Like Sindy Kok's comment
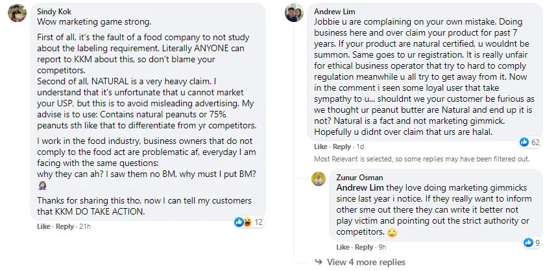This screenshot has height=271, width=556. [x=43, y=226]
